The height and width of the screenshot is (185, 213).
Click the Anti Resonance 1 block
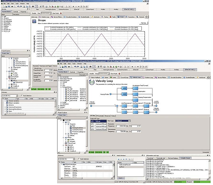click(x=124, y=106)
